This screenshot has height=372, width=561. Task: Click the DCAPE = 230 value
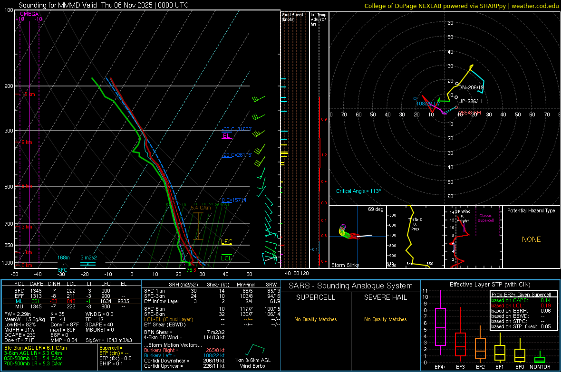pyautogui.click(x=19, y=335)
